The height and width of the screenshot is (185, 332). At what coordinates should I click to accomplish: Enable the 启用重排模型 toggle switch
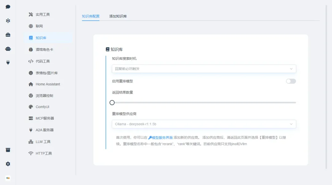[x=290, y=81]
